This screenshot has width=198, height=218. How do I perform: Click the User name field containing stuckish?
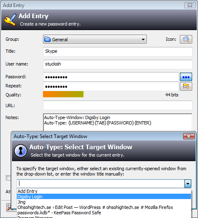[x=118, y=64]
